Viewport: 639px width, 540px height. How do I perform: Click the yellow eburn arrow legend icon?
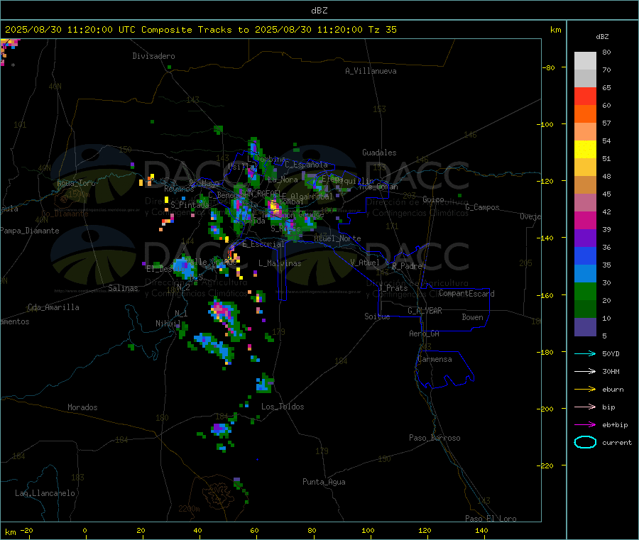coord(585,390)
